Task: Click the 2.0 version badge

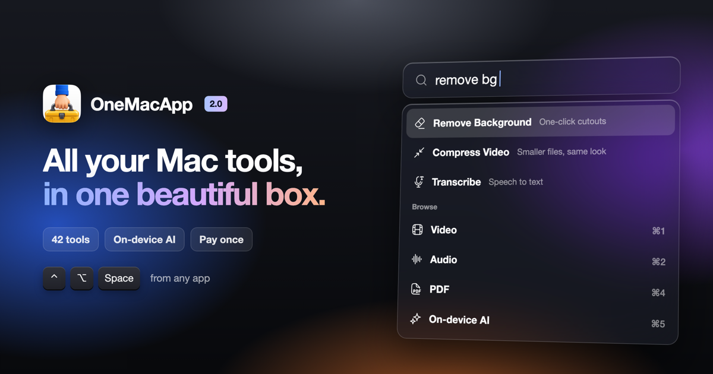Action: pos(216,104)
